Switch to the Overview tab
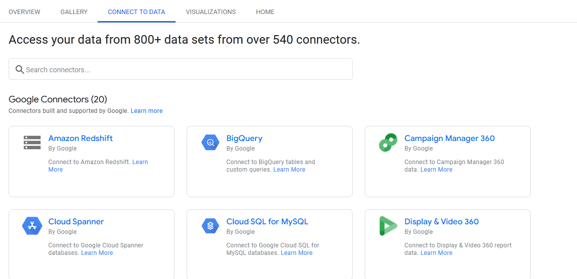 click(24, 12)
